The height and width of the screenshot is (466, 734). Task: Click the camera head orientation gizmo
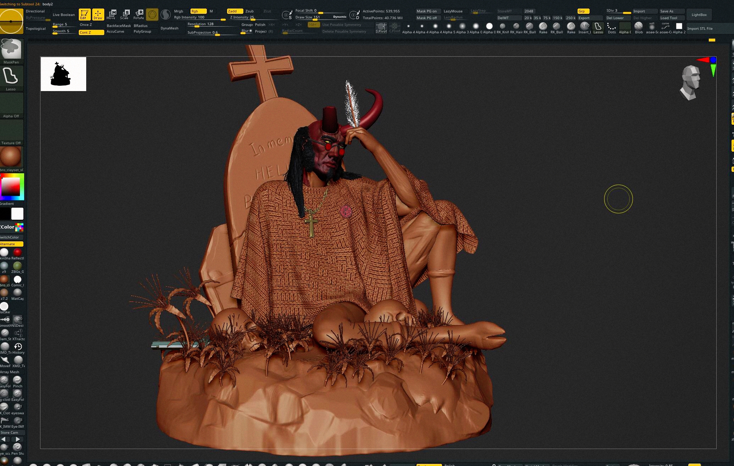point(690,82)
